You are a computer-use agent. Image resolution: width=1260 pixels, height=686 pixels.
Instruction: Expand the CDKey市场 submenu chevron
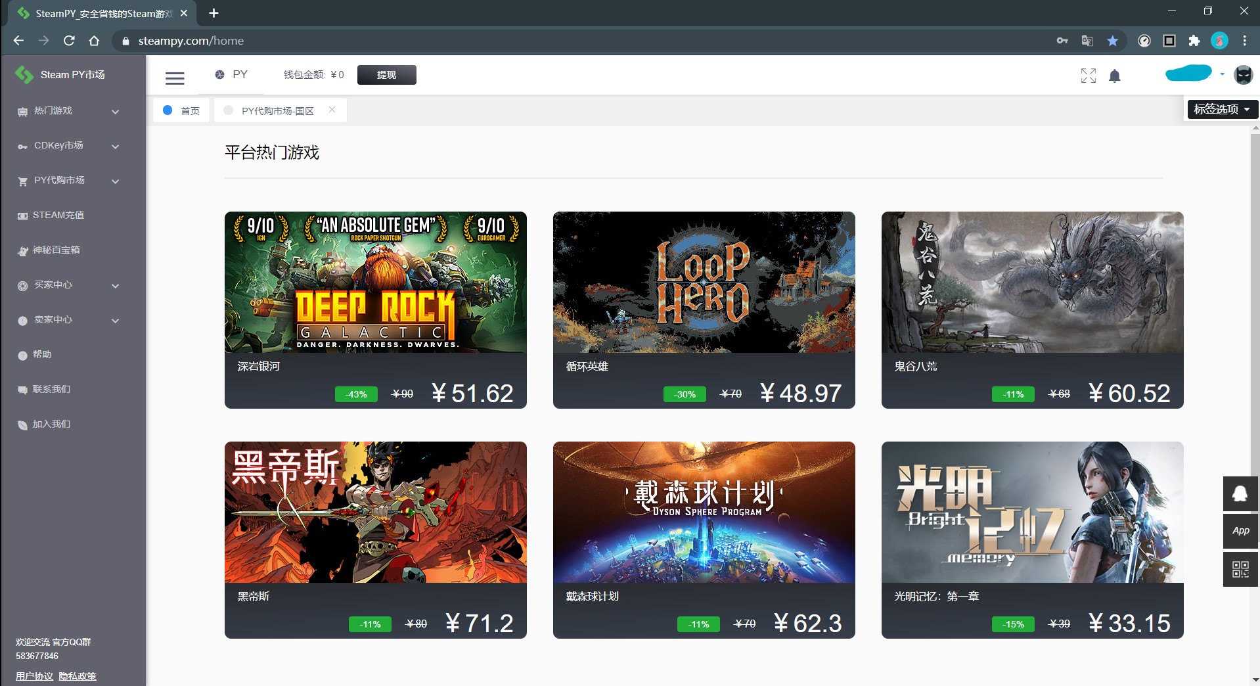(116, 147)
